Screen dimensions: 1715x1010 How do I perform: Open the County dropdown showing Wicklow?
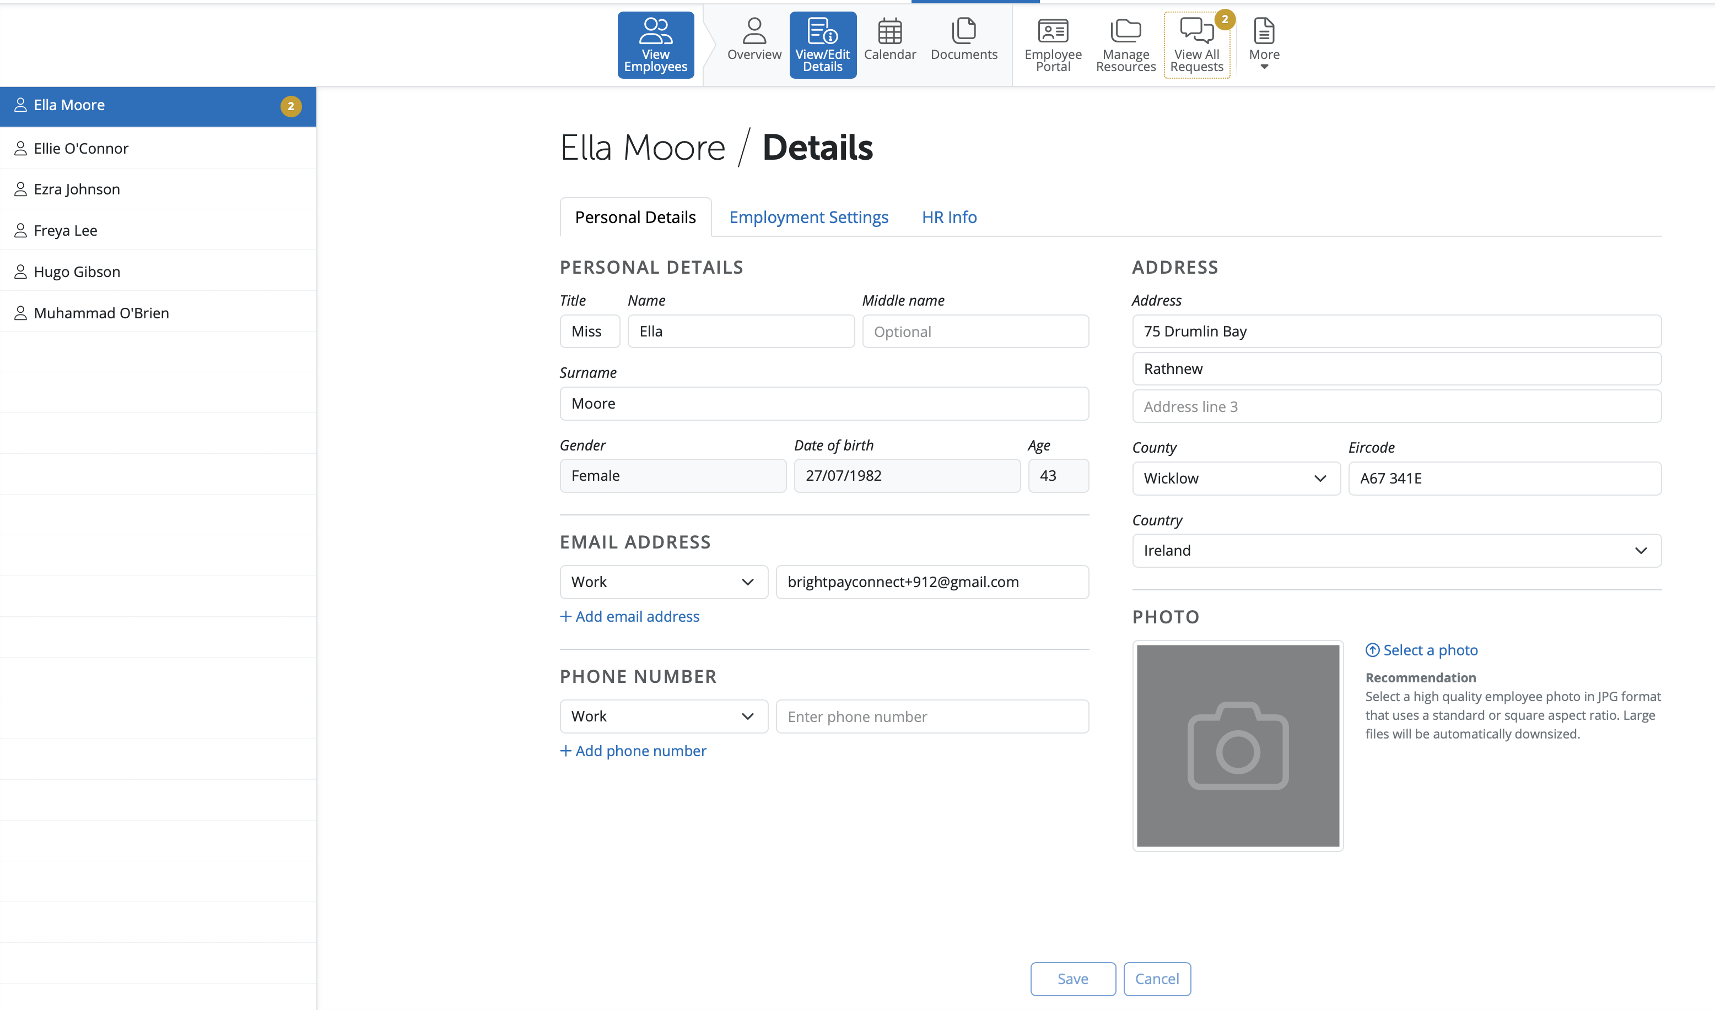[x=1236, y=479]
